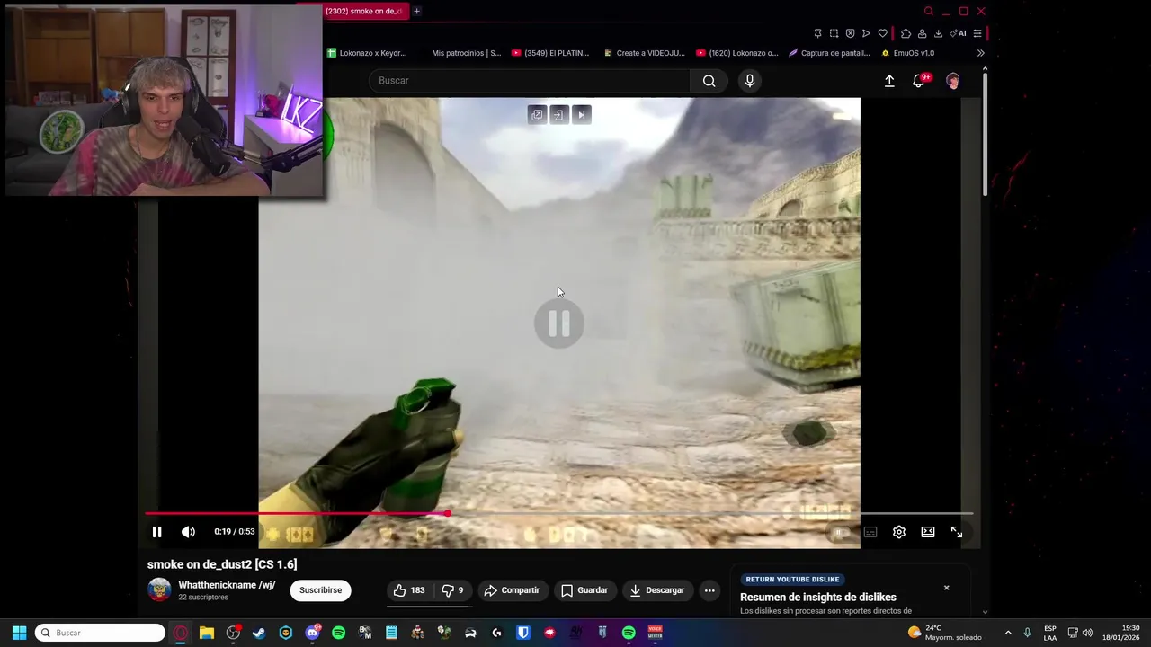This screenshot has width=1151, height=647.
Task: Open '(1620) Lokonazo o...' bookmark
Action: tap(737, 53)
